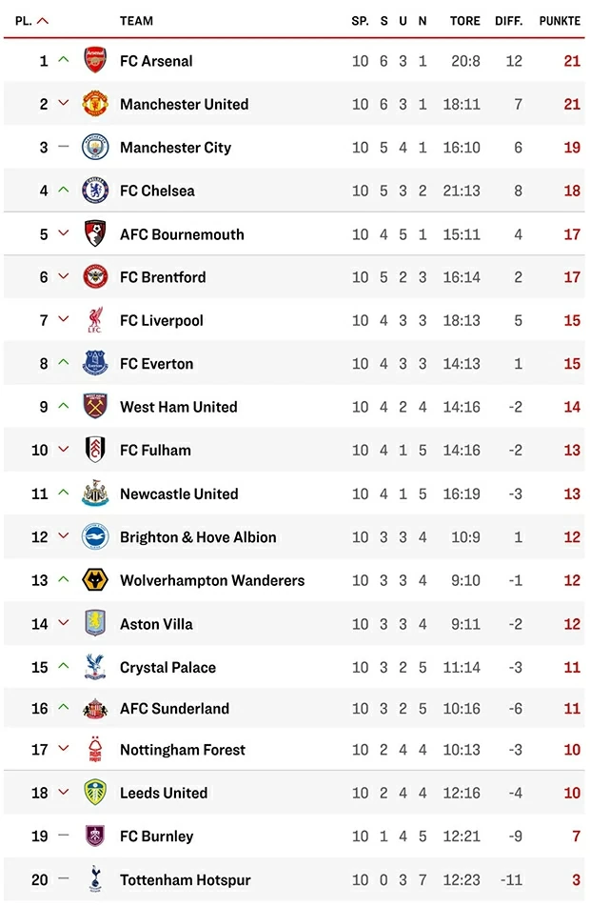This screenshot has height=907, width=590.
Task: Open the Nottingham Forest team link
Action: point(183,750)
